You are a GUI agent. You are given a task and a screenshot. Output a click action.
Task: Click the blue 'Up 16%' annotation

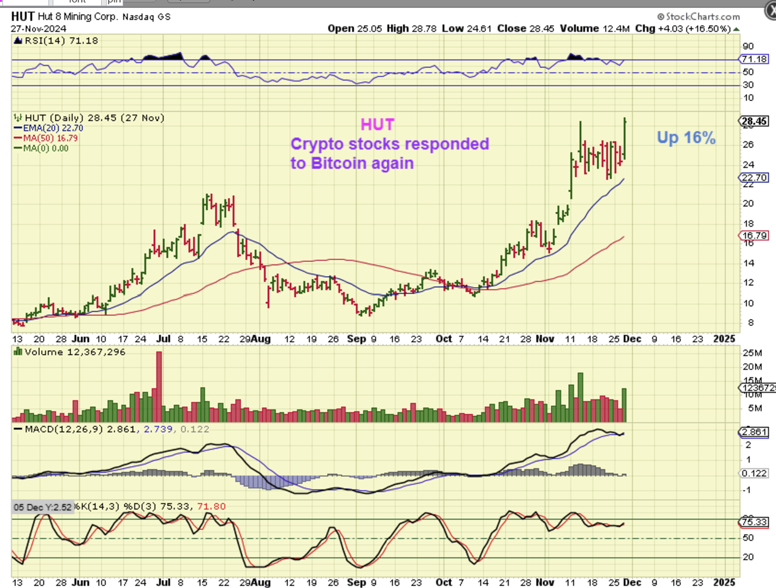click(686, 138)
